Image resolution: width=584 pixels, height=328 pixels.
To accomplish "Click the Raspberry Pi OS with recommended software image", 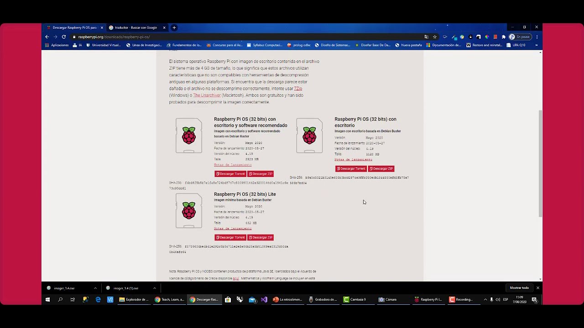I will (x=189, y=136).
